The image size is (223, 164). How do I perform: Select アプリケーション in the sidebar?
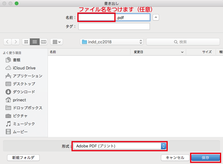point(27,76)
